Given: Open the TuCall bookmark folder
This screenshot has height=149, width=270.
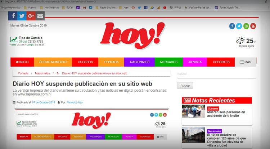Looking at the screenshot, I should [68, 8].
